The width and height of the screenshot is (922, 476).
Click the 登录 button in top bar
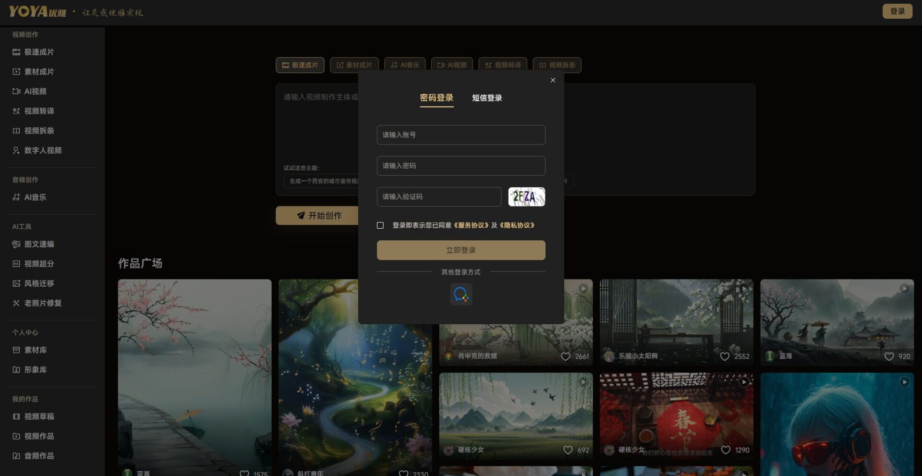coord(897,11)
